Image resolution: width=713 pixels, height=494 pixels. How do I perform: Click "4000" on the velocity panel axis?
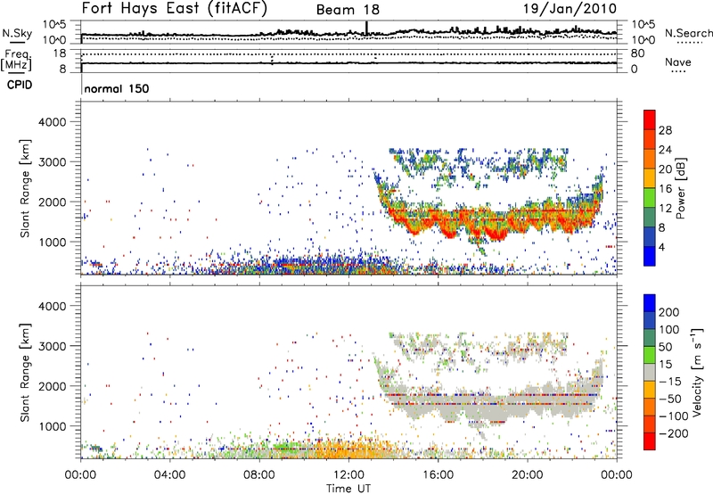click(x=52, y=306)
